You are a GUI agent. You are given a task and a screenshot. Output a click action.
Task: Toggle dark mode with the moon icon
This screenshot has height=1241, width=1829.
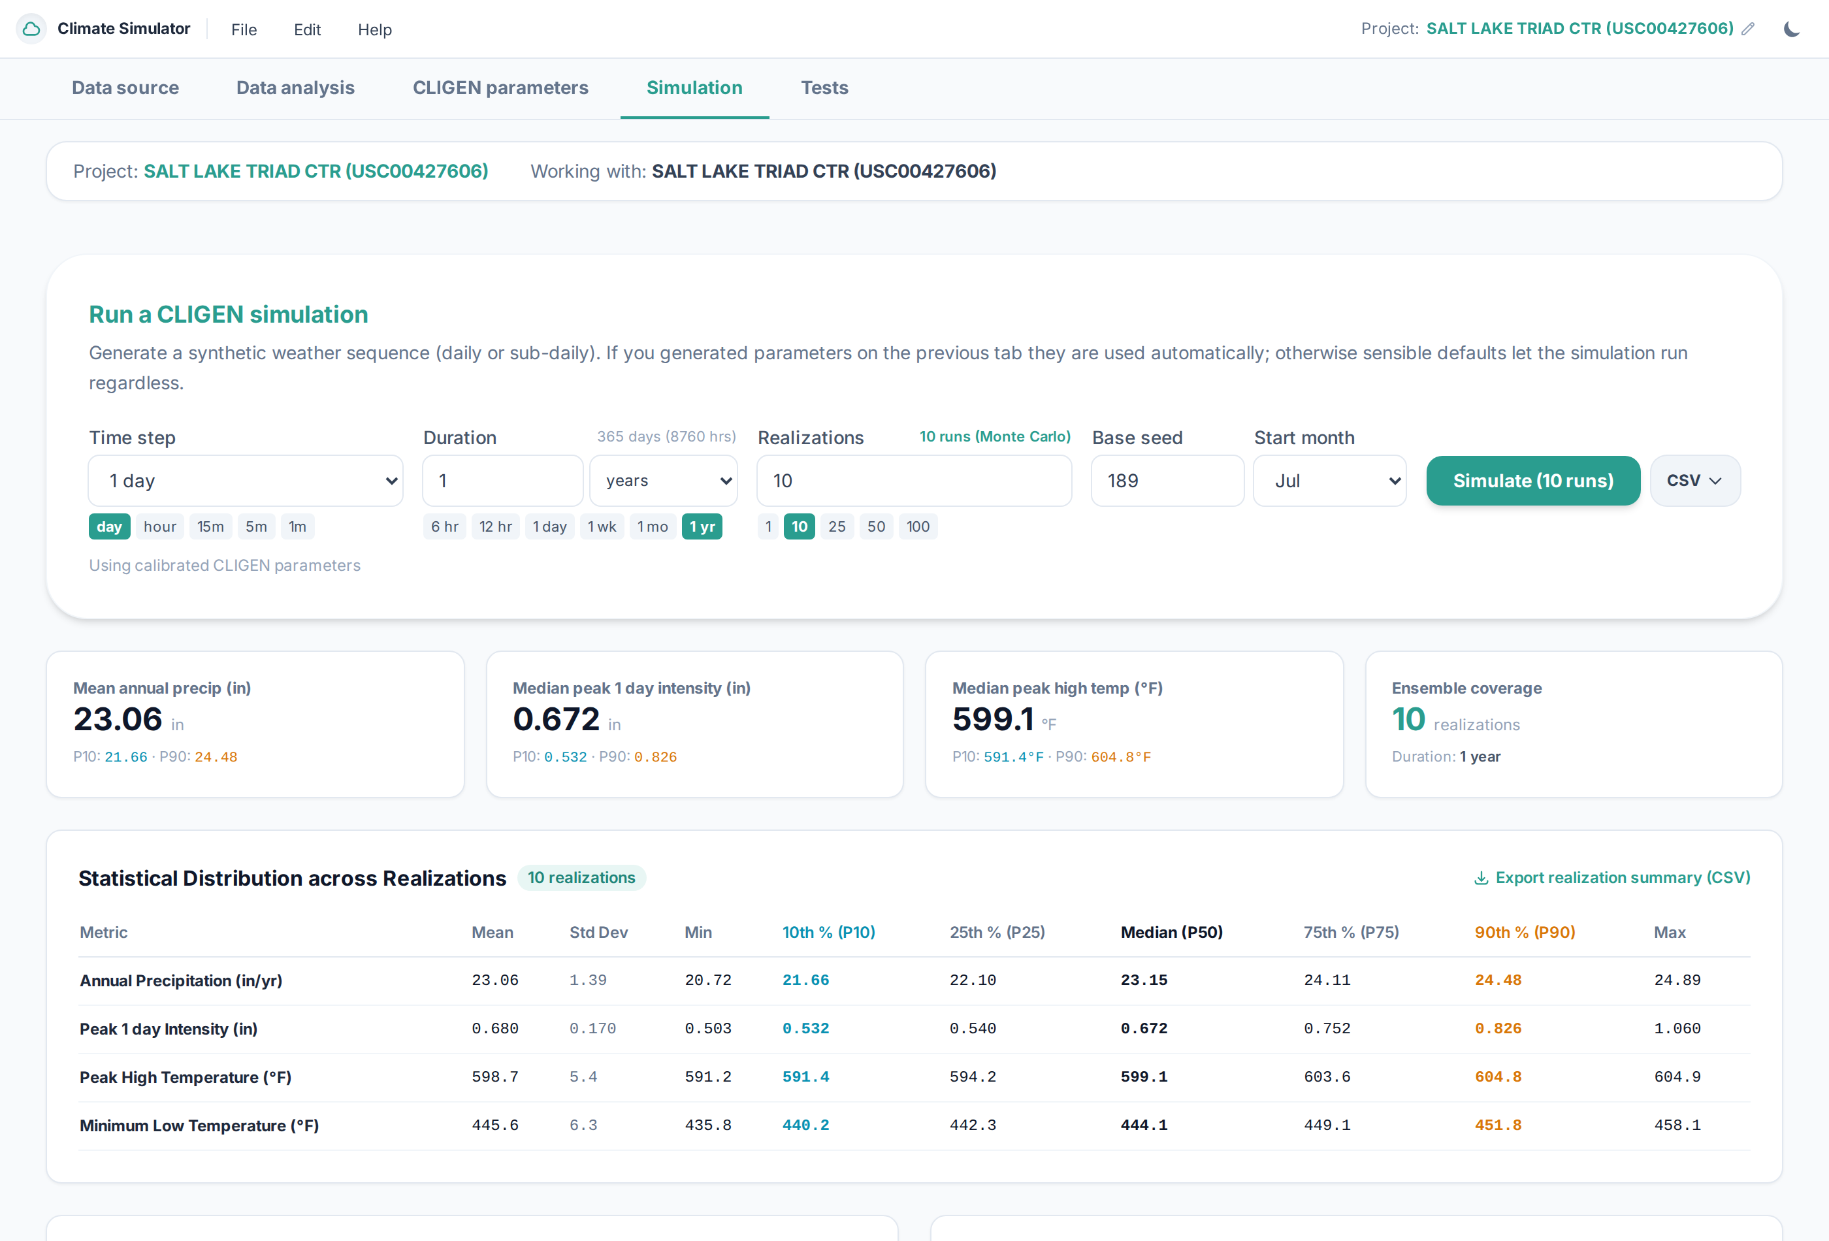click(1792, 29)
